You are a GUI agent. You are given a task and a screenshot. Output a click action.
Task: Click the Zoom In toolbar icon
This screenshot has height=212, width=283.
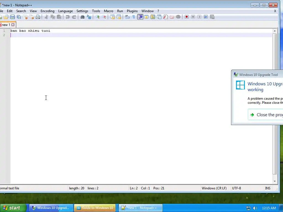98,17
